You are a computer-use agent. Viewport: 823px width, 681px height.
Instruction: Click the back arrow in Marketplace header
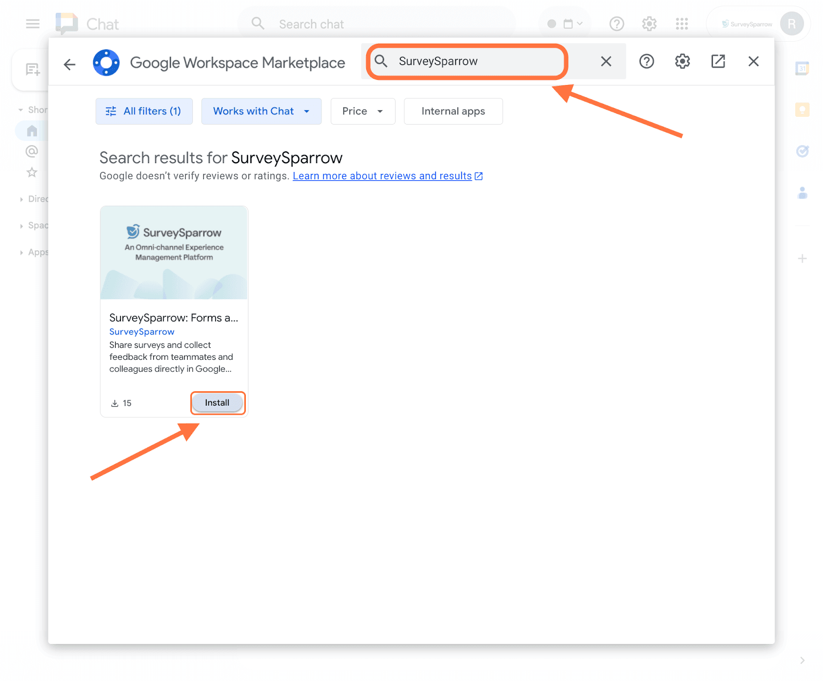coord(69,64)
